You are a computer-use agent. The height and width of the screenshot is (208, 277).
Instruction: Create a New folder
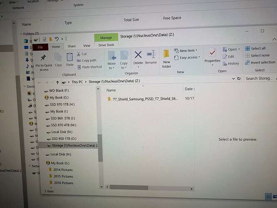pyautogui.click(x=166, y=59)
